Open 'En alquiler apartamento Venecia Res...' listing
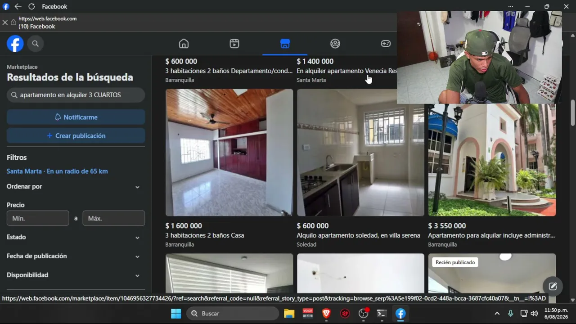576x324 pixels. pos(346,71)
